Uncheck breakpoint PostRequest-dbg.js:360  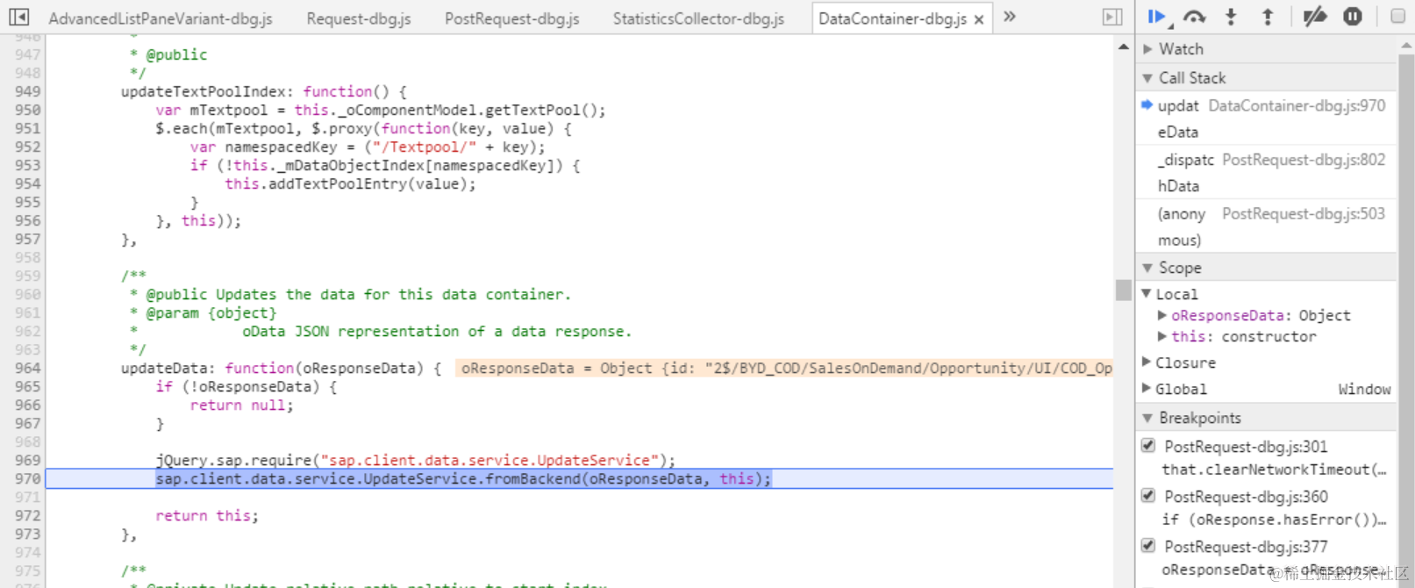point(1147,495)
